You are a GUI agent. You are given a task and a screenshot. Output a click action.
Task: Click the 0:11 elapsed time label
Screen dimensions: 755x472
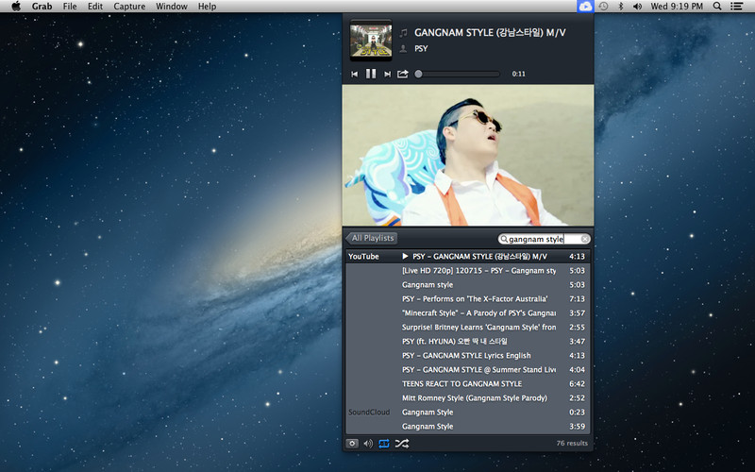pos(518,74)
